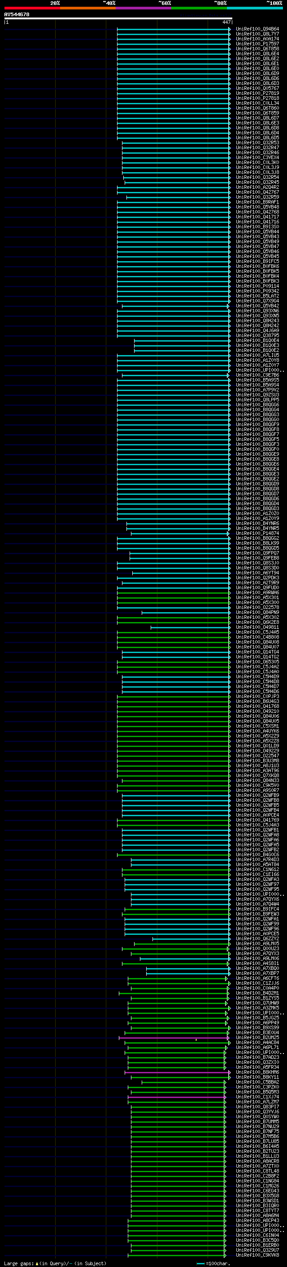Select the UniRef100_A9RWH6 label
Screen dimensions: 287x1267
click(x=257, y=593)
